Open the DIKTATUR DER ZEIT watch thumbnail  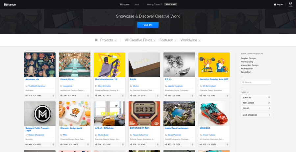[x=144, y=114]
